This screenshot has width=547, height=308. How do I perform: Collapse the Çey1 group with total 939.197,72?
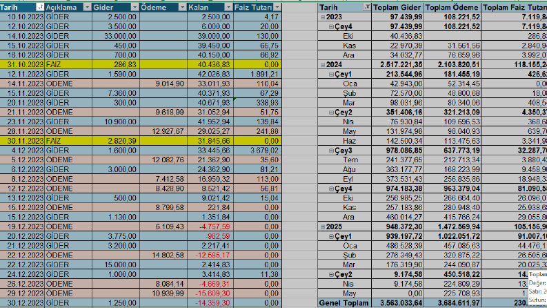pyautogui.click(x=331, y=236)
